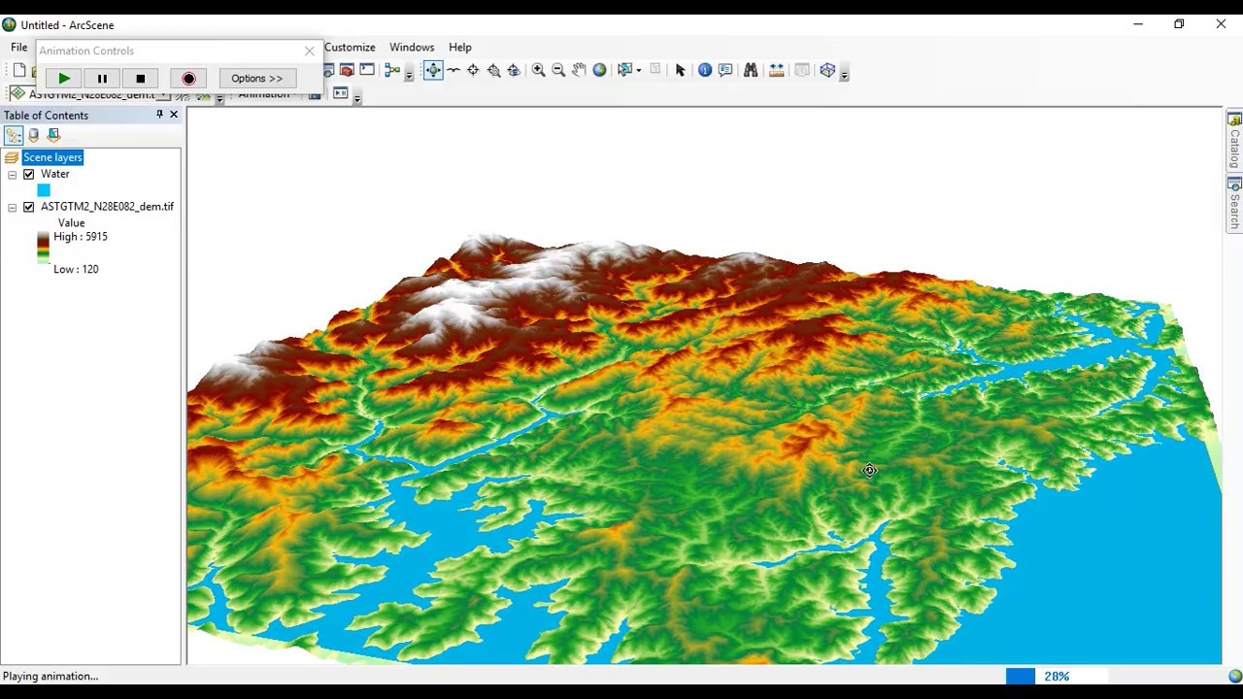
Task: Close the Animation Controls dialog
Action: coord(310,50)
